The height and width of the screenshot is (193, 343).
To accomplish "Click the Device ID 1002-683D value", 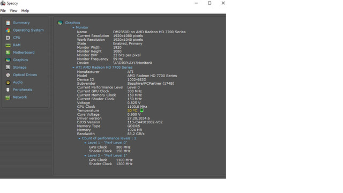I will 137,80.
